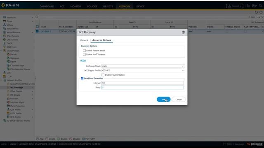Select IKE Crypto in the sidebar

15,95
